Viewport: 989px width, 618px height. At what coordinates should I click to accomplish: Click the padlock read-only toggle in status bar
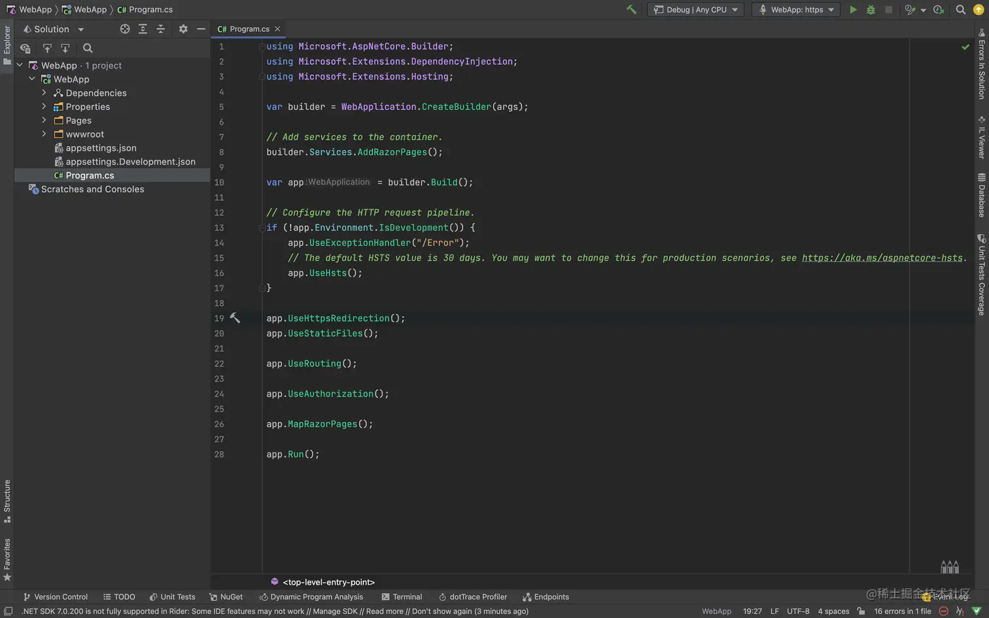[861, 611]
